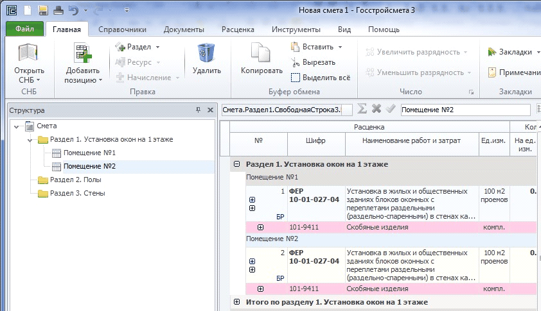The image size is (541, 311).
Task: Expand first Скобяные изделия resource row
Action: (260, 227)
